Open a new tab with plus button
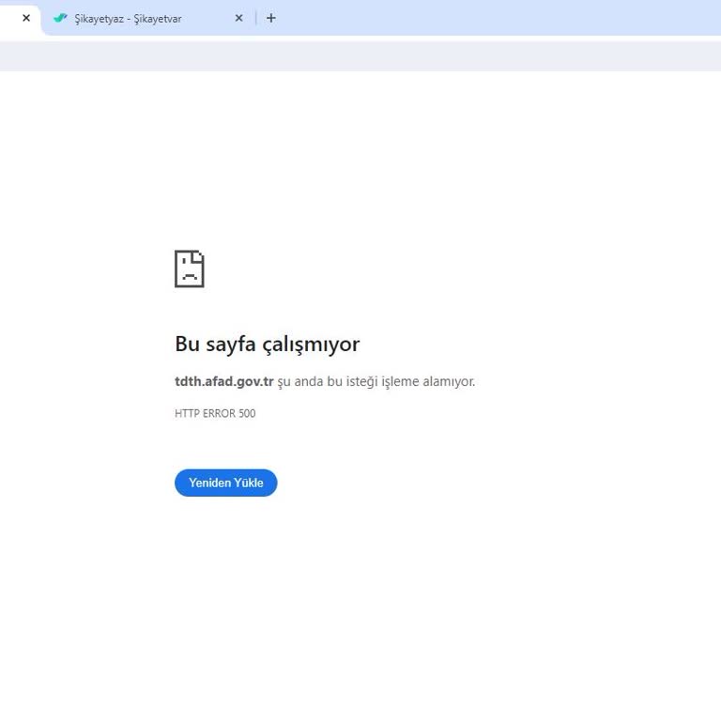Viewport: 721px width, 721px height. [271, 18]
